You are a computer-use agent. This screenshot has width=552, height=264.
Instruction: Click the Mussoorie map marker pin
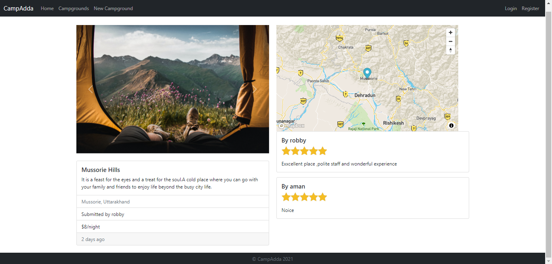tap(367, 73)
